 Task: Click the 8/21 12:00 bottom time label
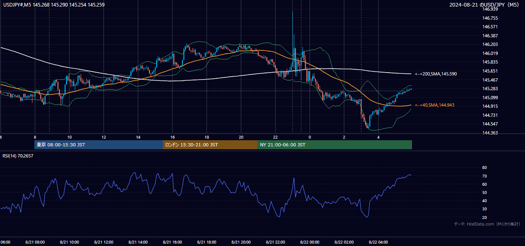[104, 242]
